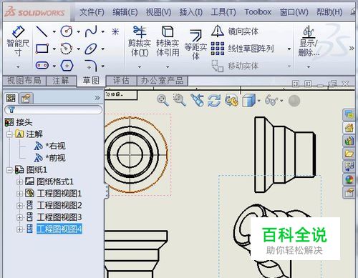This screenshot has height=278, width=358.
Task: Open Trim Entities dropdown arrow
Action: pos(140,67)
